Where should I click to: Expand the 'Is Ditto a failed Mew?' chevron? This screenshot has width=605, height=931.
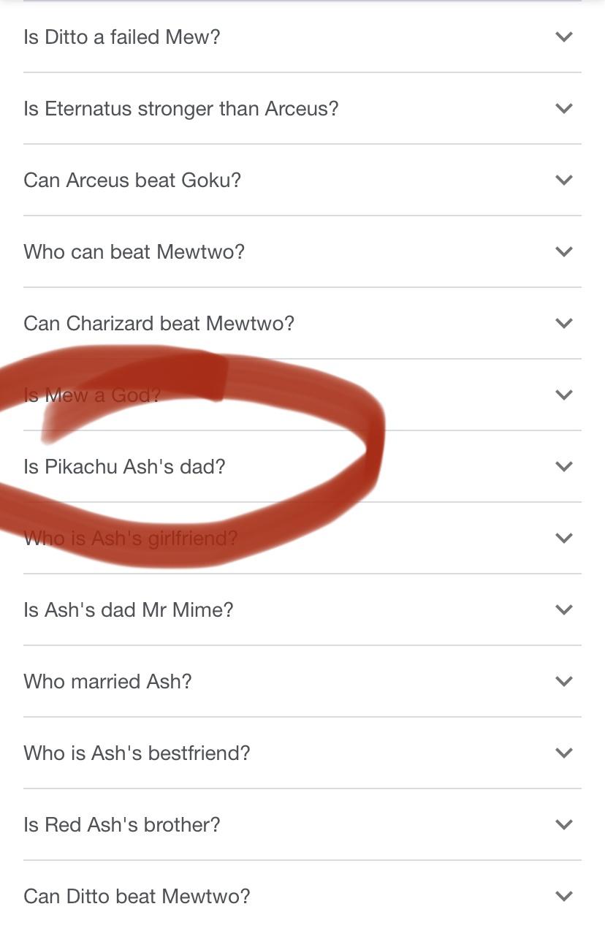[563, 37]
